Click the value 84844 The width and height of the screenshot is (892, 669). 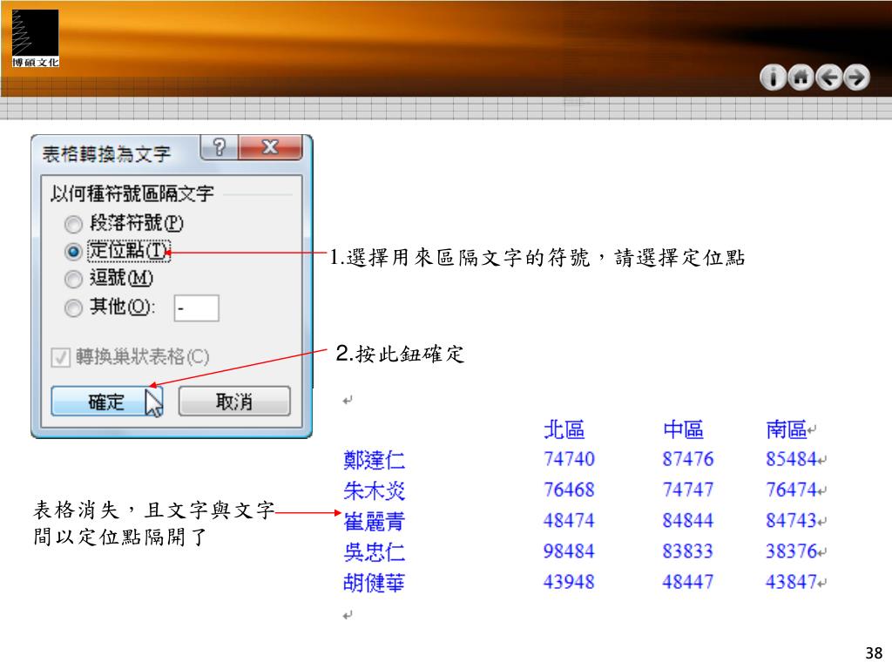click(688, 521)
